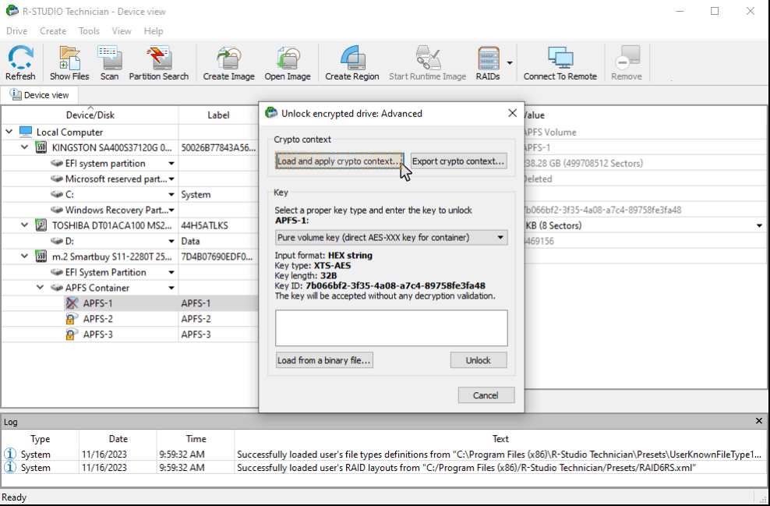Select the Create Region tool
Image resolution: width=770 pixels, height=506 pixels.
point(352,63)
